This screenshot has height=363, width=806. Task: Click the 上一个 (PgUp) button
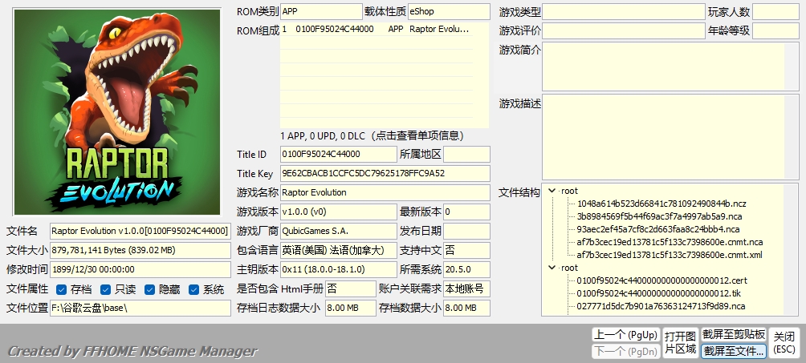(x=625, y=335)
